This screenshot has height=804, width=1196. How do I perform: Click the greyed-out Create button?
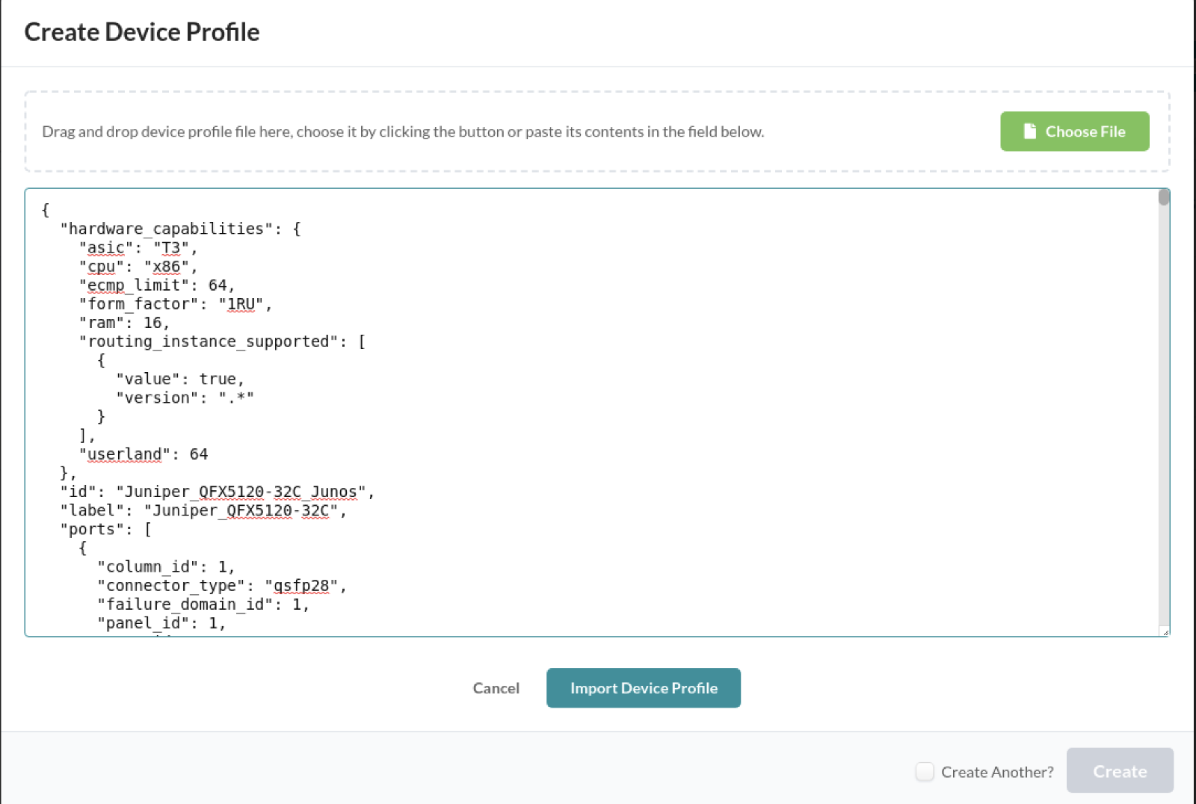click(1119, 771)
